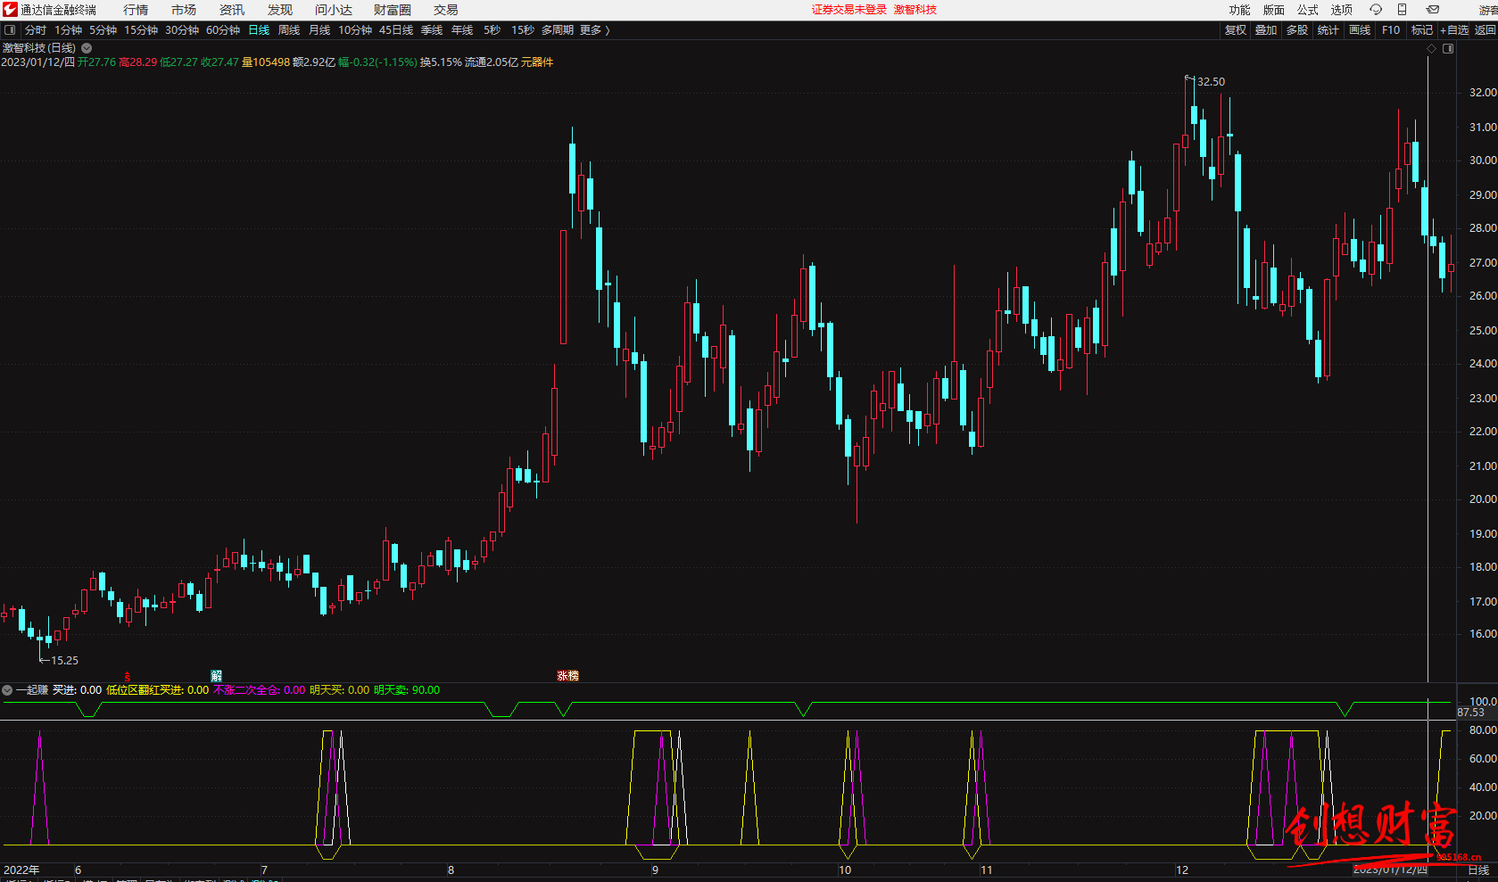This screenshot has height=882, width=1498.
Task: Switch to 5分钟 period
Action: [x=103, y=30]
